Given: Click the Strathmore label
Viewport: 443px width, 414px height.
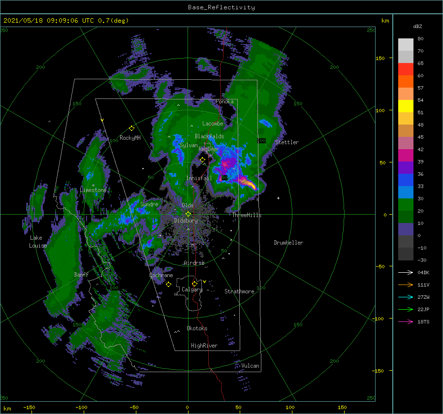Looking at the screenshot, I should (x=239, y=291).
